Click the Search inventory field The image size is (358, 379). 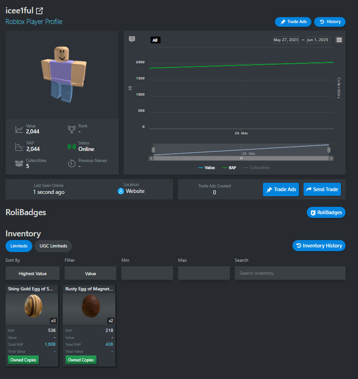pos(290,273)
